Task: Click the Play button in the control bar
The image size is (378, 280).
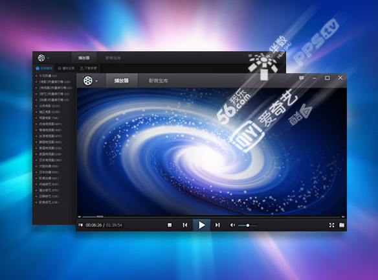Action: coord(201,225)
